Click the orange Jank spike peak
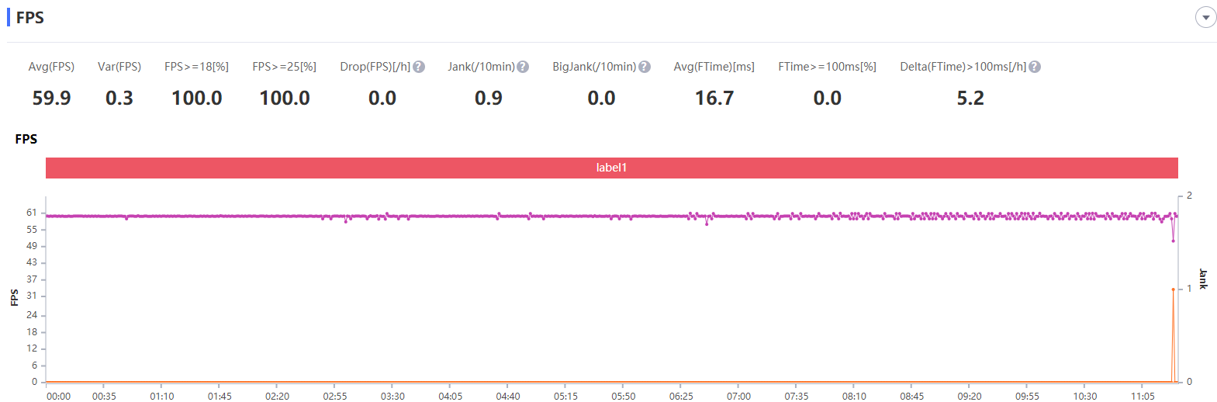This screenshot has width=1217, height=402. pyautogui.click(x=1173, y=289)
